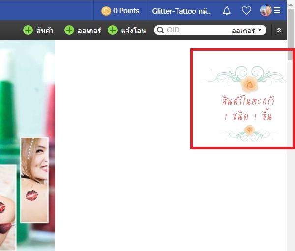Click the user profile avatar
The height and width of the screenshot is (251, 295).
(266, 10)
